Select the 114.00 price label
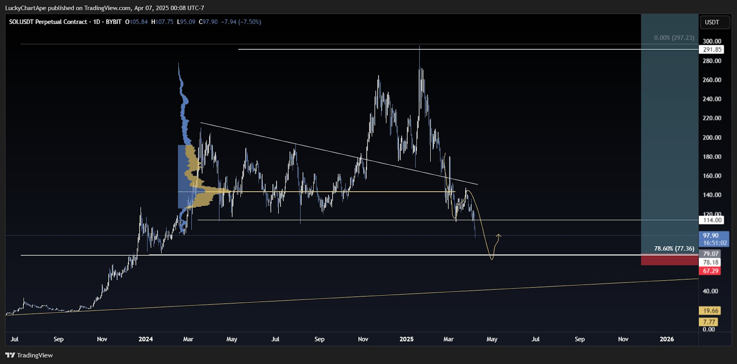The width and height of the screenshot is (737, 364). [x=712, y=220]
